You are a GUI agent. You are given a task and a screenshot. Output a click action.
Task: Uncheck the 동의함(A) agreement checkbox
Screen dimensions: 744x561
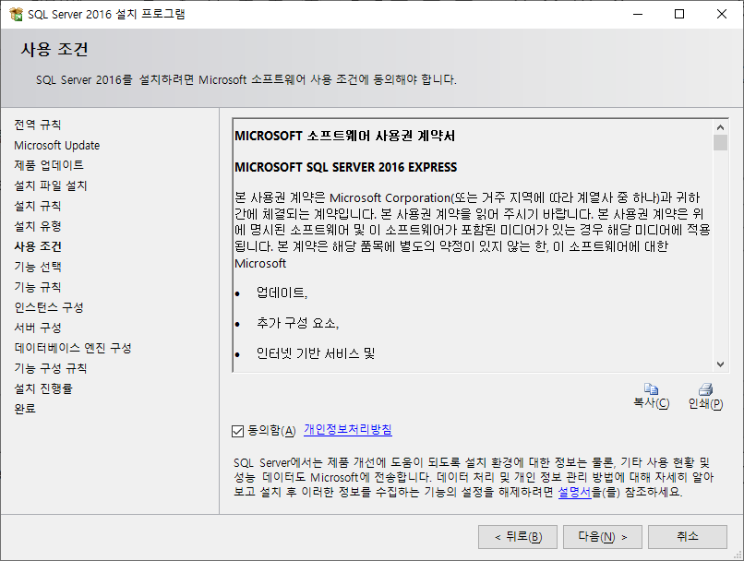pos(238,431)
